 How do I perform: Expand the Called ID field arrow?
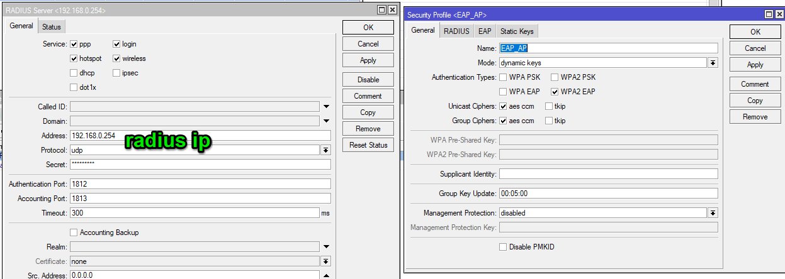coord(326,107)
